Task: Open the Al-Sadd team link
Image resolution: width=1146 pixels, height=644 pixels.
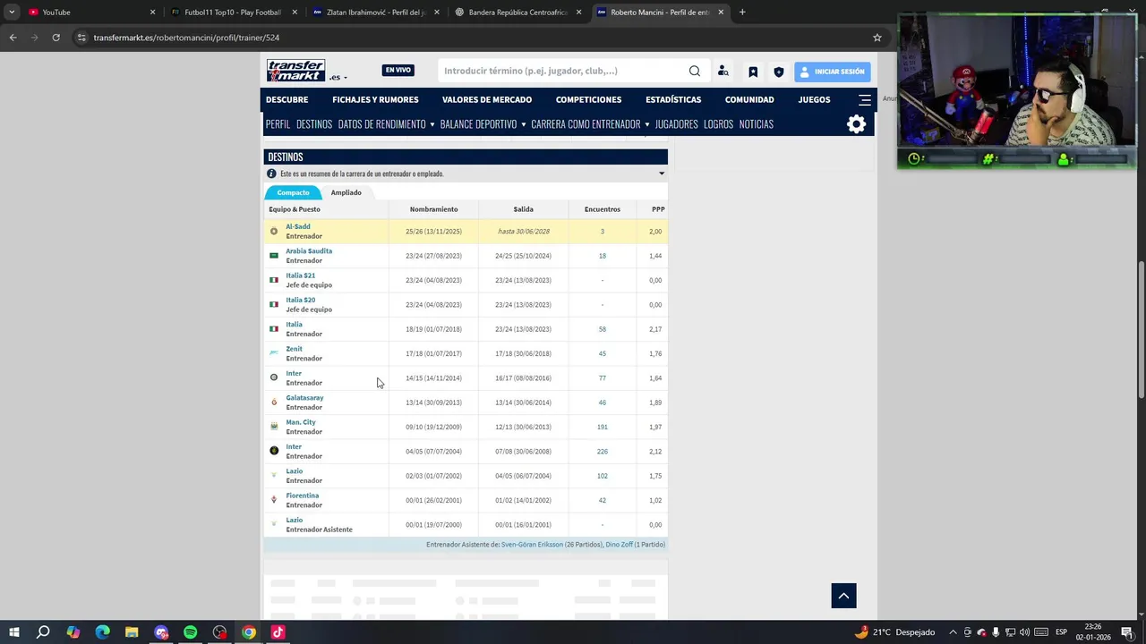Action: (x=298, y=226)
